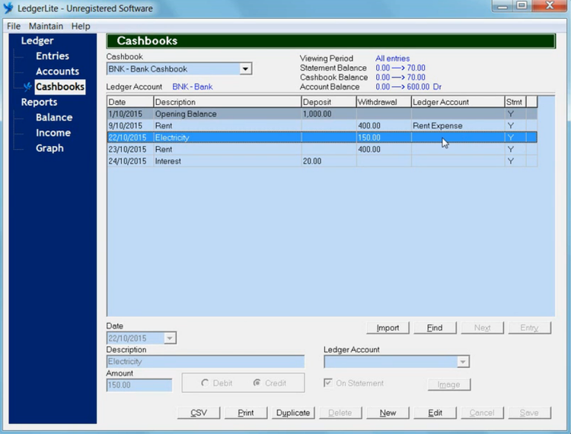
Task: Open the Maintain menu
Action: pos(46,26)
